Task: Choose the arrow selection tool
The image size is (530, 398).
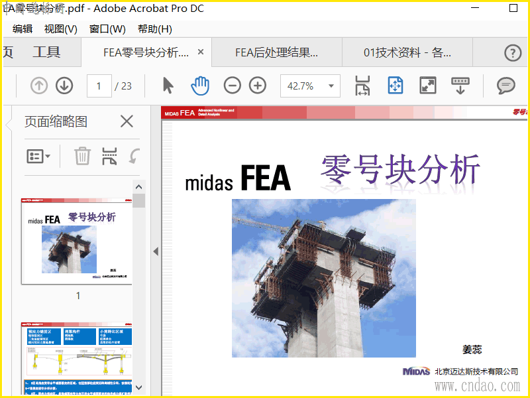Action: click(168, 86)
